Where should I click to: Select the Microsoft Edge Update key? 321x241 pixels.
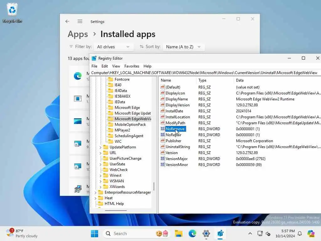click(133, 113)
